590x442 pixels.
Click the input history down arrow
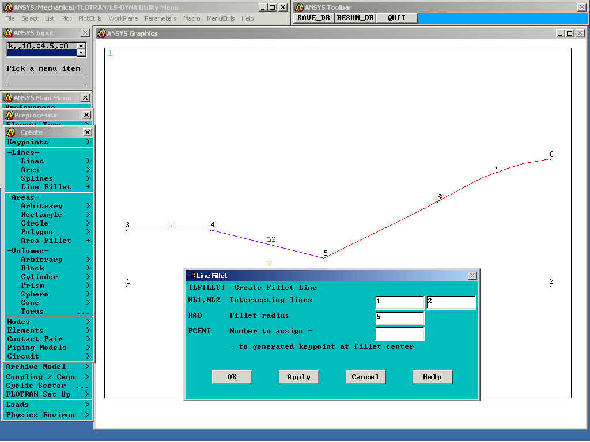(x=81, y=53)
